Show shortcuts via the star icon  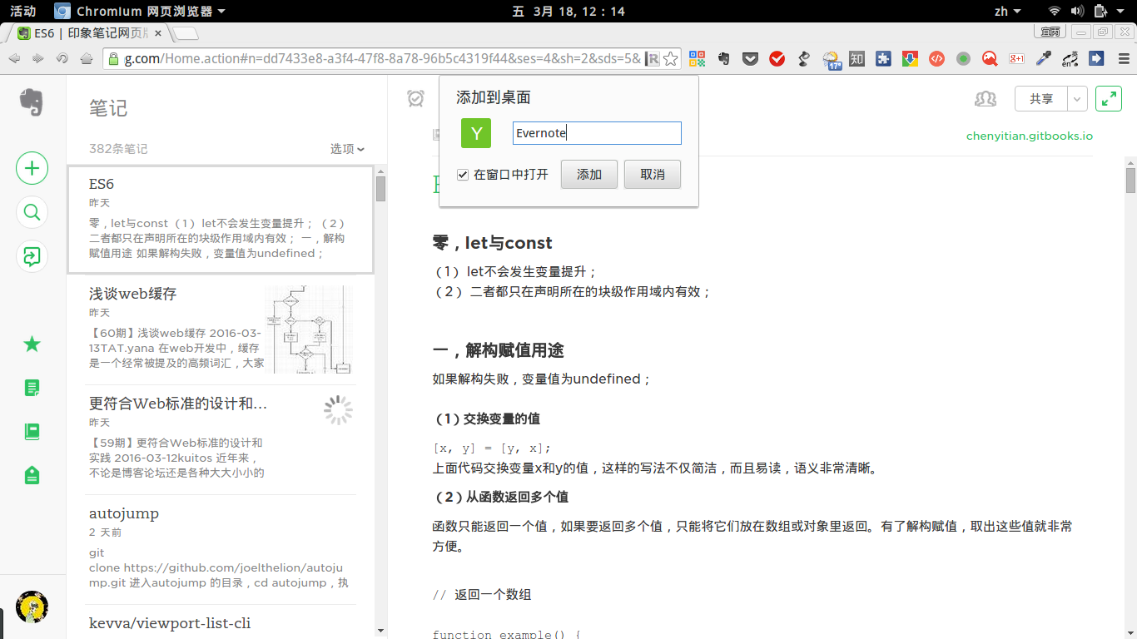pos(32,344)
